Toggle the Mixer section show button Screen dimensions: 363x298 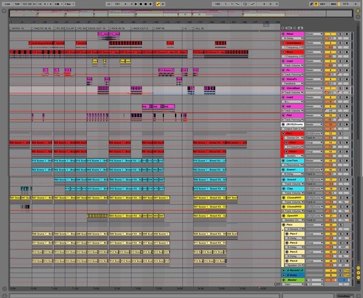point(358,277)
